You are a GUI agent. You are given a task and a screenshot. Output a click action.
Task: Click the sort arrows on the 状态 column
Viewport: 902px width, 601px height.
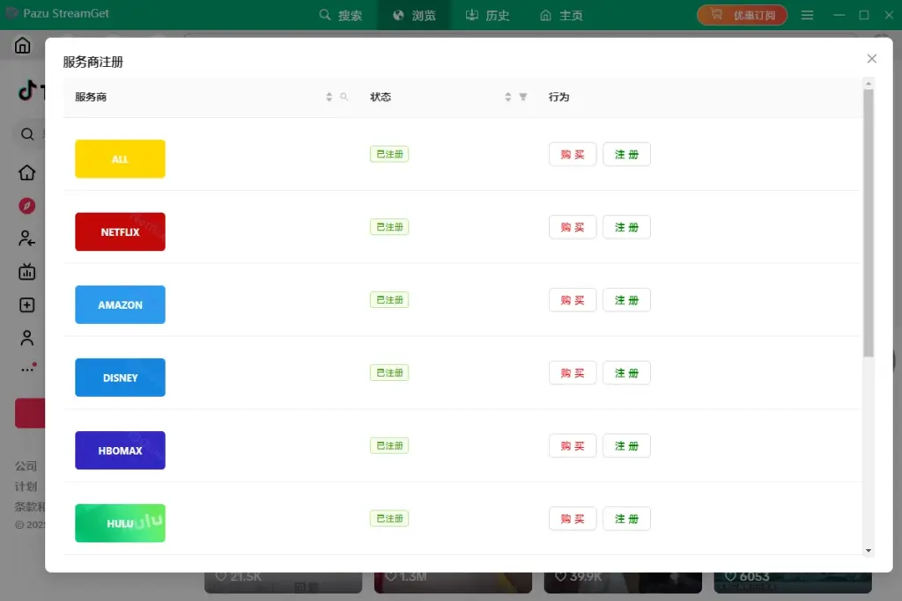coord(508,97)
